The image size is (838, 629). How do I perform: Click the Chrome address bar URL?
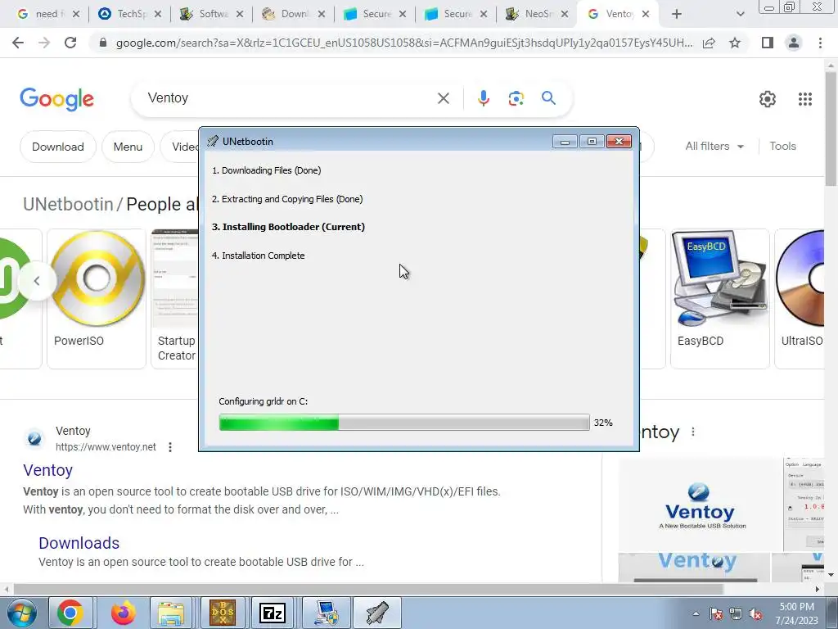[x=404, y=43]
